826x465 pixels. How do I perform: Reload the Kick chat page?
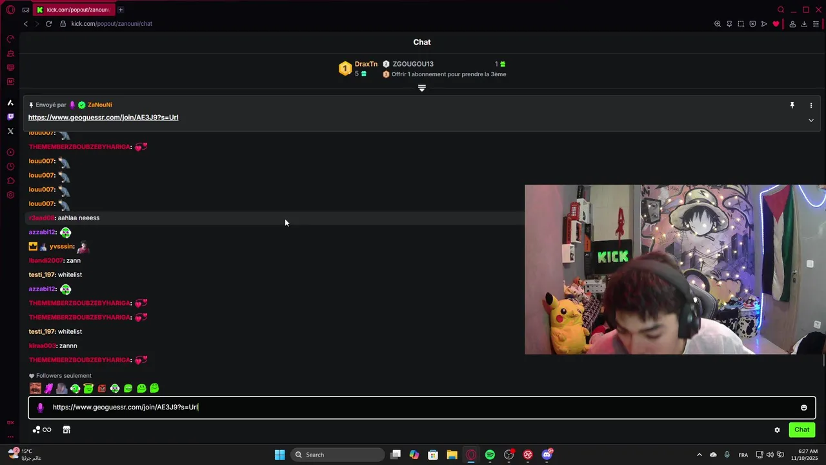pyautogui.click(x=48, y=24)
